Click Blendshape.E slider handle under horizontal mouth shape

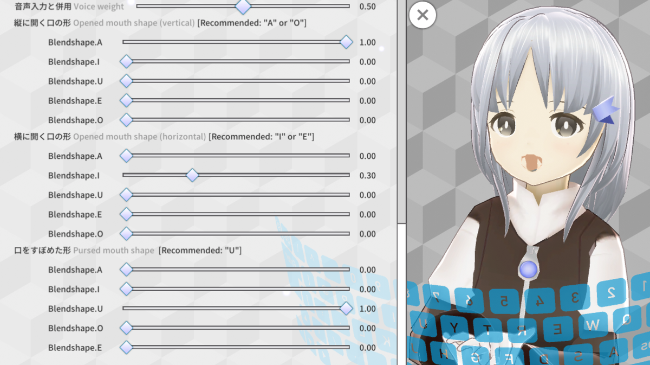pos(126,215)
